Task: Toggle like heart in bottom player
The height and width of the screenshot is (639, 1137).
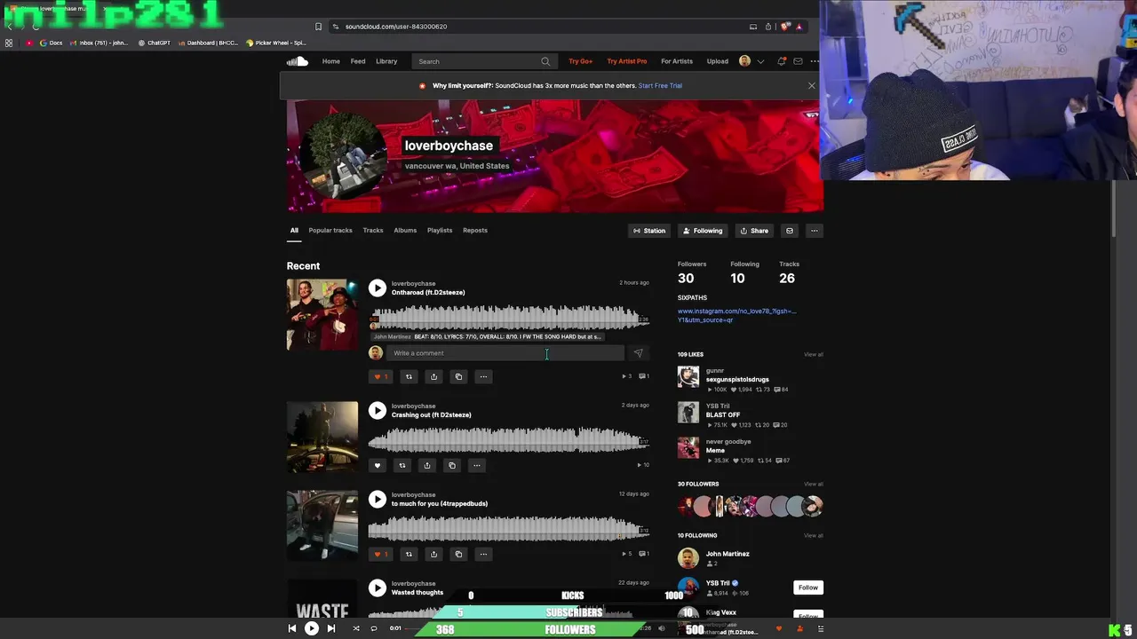Action: [x=779, y=629]
